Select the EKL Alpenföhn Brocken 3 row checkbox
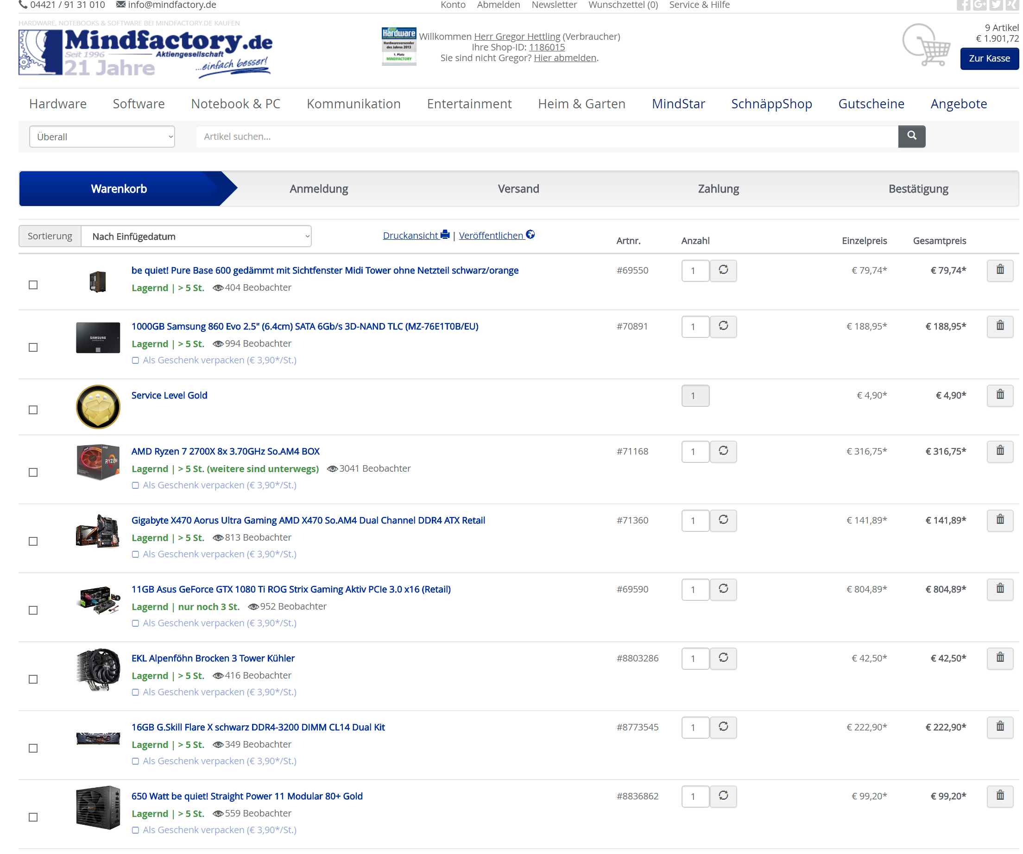 click(33, 679)
